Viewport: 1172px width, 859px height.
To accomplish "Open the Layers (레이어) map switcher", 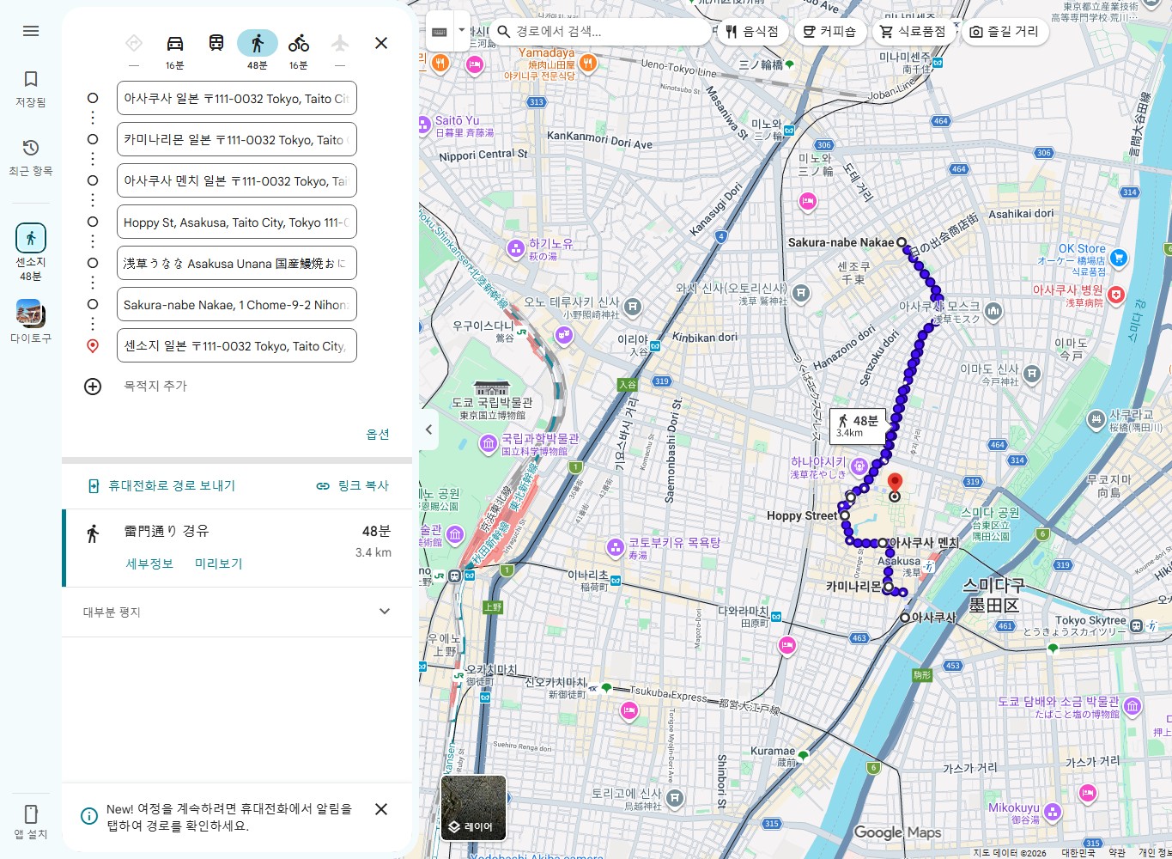I will 473,808.
